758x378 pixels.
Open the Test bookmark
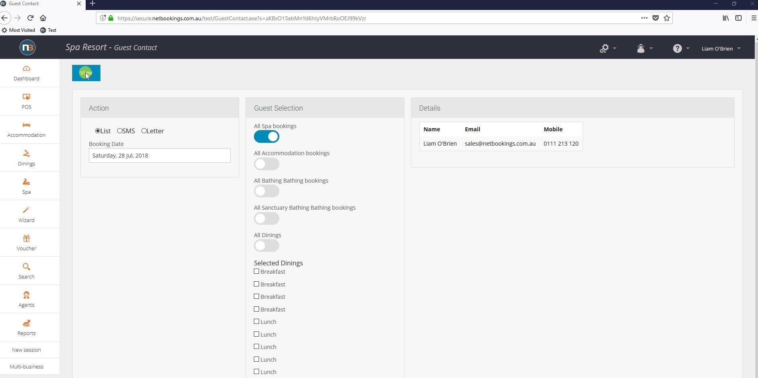tap(48, 30)
